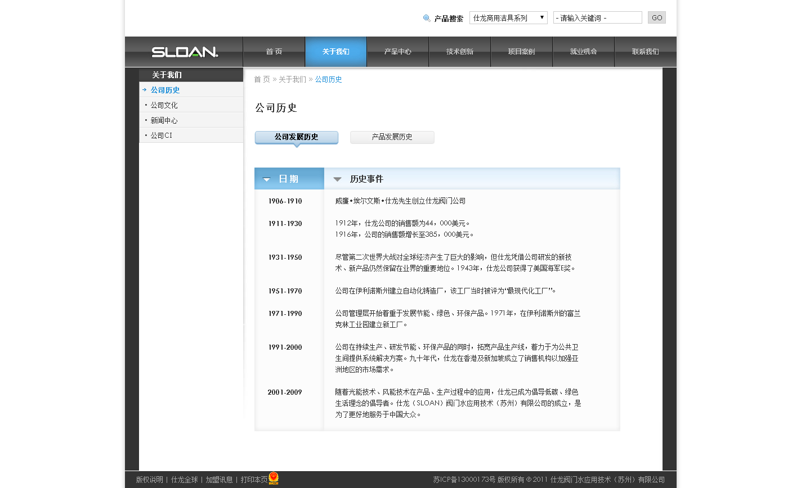The width and height of the screenshot is (801, 488).
Task: Click the keyword search input field
Action: click(x=597, y=18)
